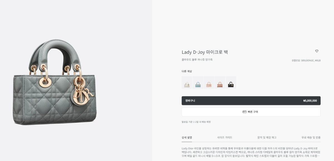Screen dimensions: 334x161
Task: Add bag to wishlist with heart icon
Action: click(x=317, y=51)
